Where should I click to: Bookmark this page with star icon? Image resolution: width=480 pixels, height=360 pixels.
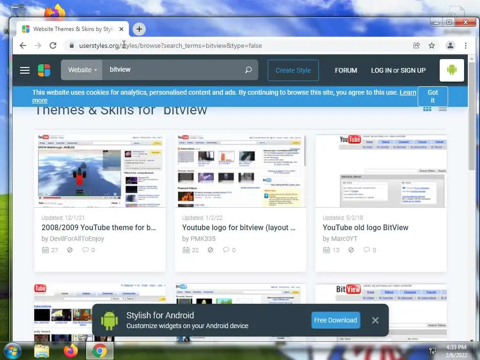(x=432, y=45)
